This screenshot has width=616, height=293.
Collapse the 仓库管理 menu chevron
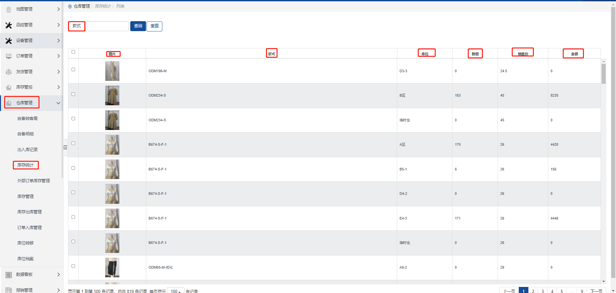coord(58,103)
